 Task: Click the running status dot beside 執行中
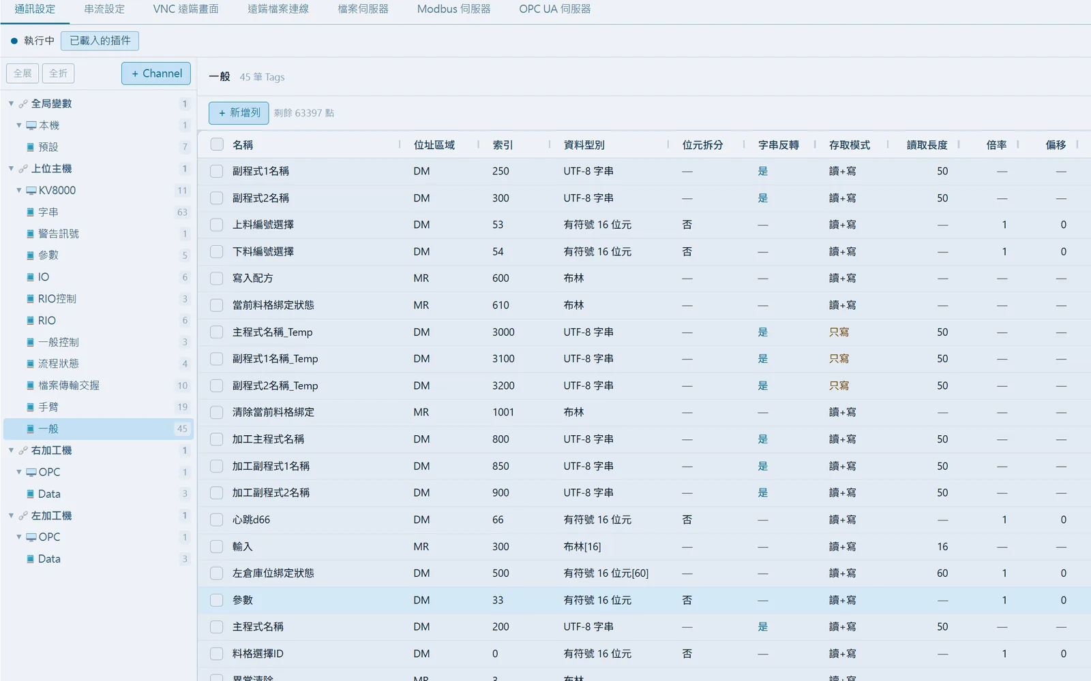pyautogui.click(x=14, y=41)
